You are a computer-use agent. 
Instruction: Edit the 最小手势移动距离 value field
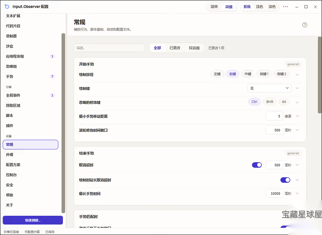274,116
